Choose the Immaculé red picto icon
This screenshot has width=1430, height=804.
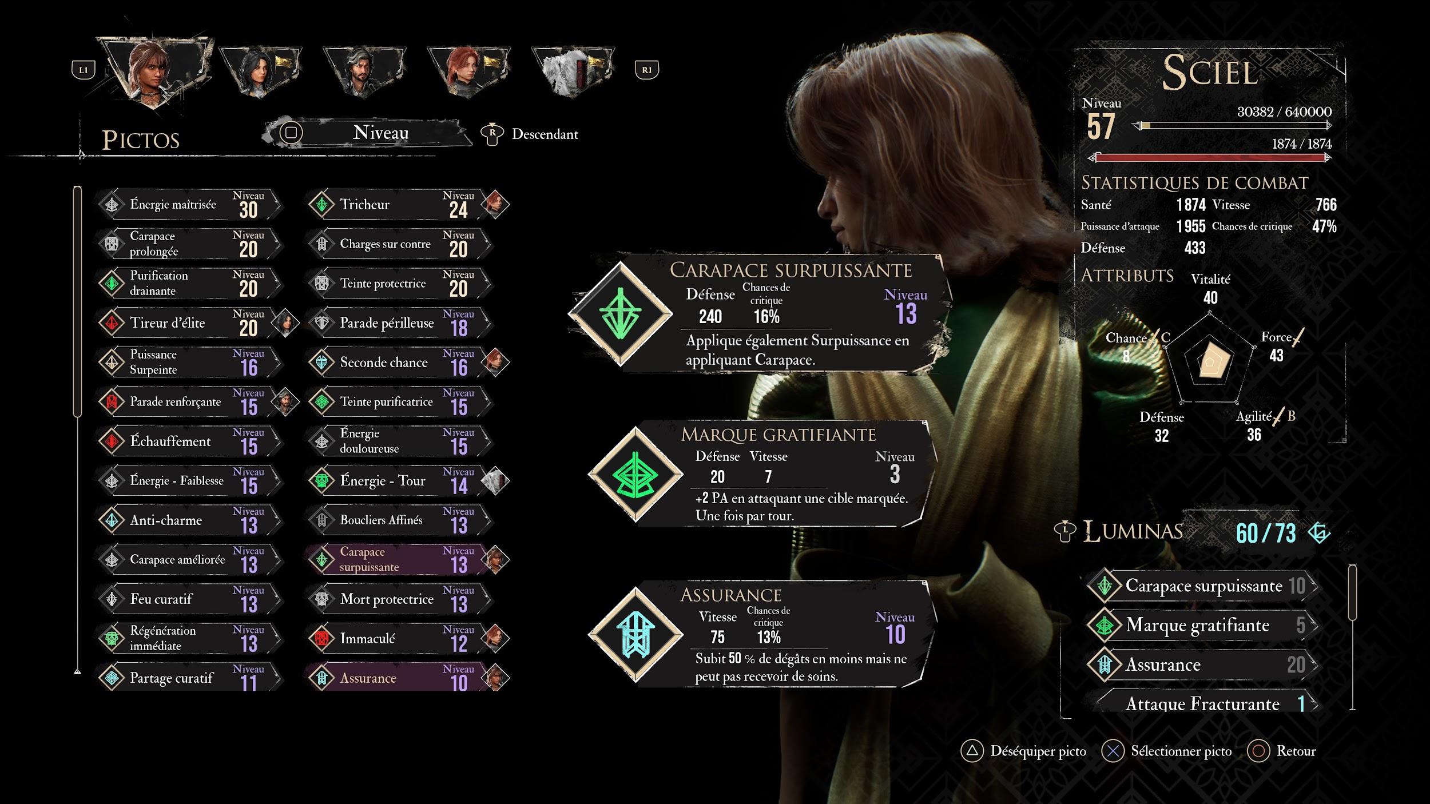click(321, 638)
